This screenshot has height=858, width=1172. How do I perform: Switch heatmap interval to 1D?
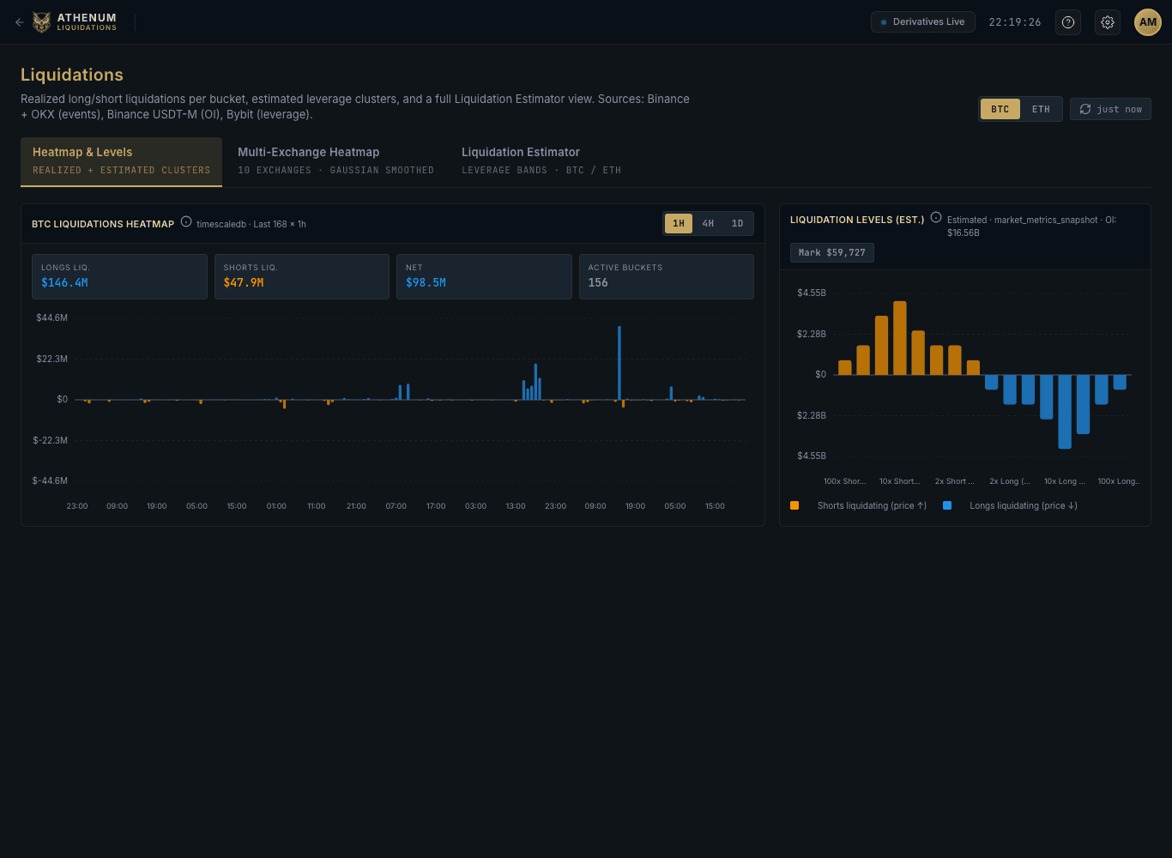[737, 223]
